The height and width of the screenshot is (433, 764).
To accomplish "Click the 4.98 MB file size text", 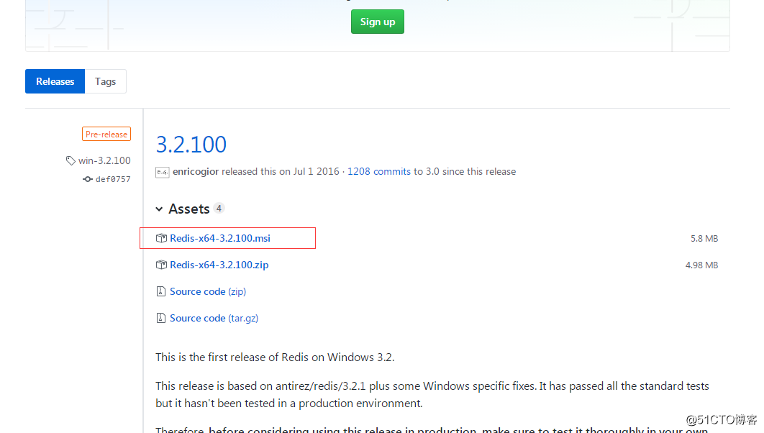I will tap(701, 265).
